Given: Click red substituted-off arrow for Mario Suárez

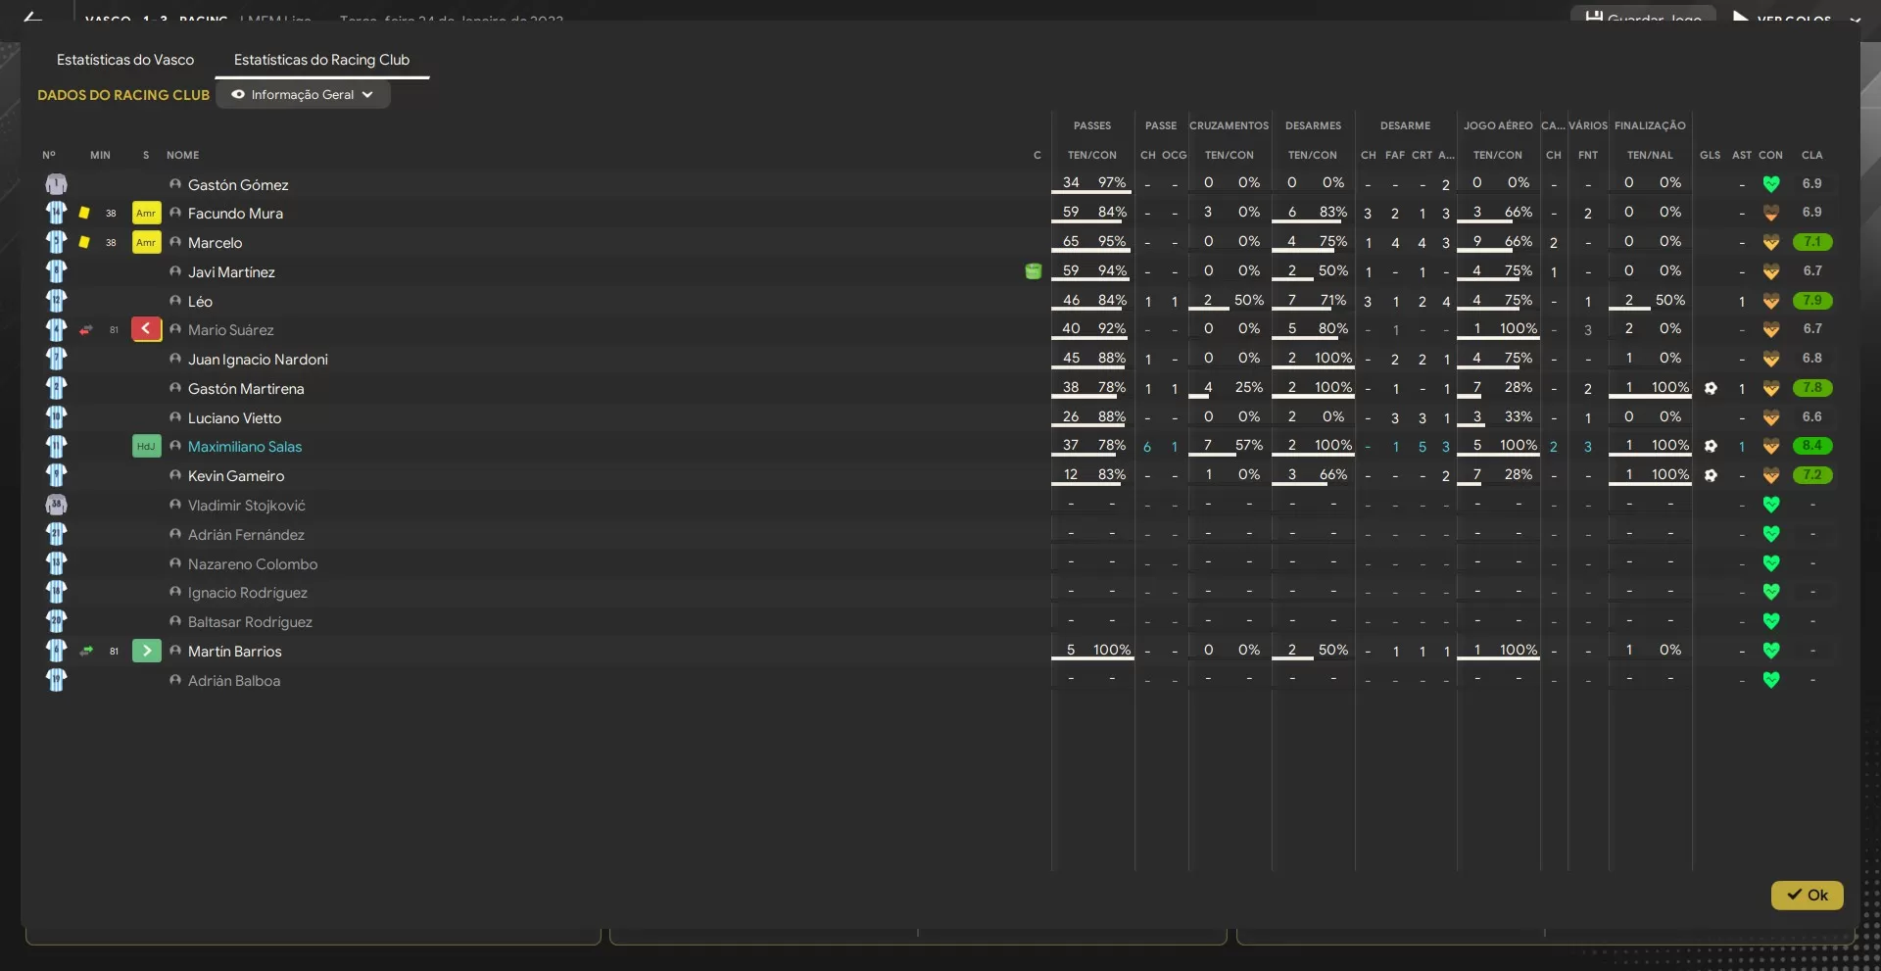Looking at the screenshot, I should click(x=146, y=329).
